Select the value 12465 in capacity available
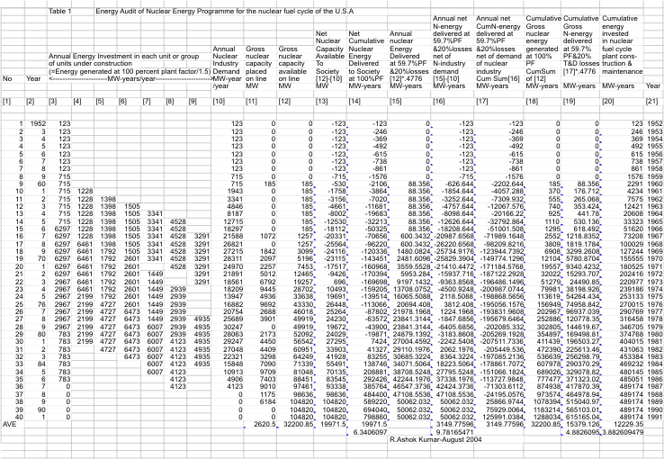Image resolution: width=664 pixels, height=459 pixels. click(303, 274)
